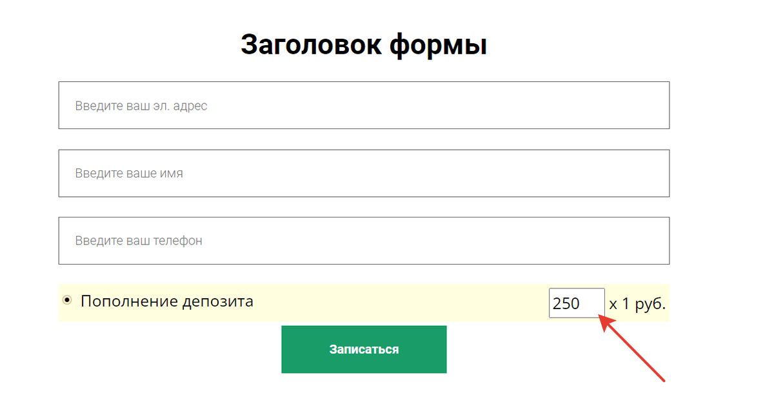Viewport: 774px width, 393px height.
Task: Click the number 250 in the amount box
Action: [x=566, y=303]
